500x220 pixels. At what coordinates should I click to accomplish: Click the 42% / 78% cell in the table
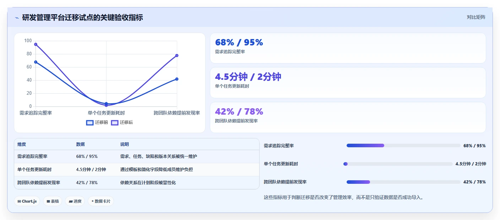click(87, 183)
